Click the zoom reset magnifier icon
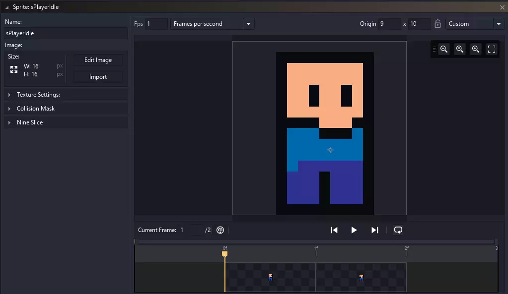Viewport: 508px width, 294px height. (x=460, y=49)
